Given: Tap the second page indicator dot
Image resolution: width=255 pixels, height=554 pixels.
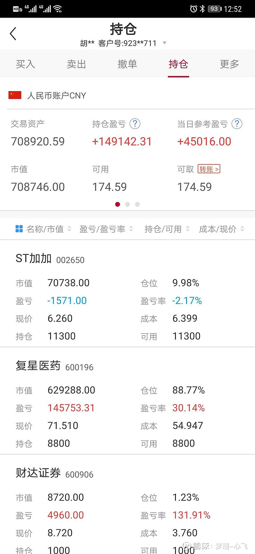Looking at the screenshot, I should pos(127,204).
